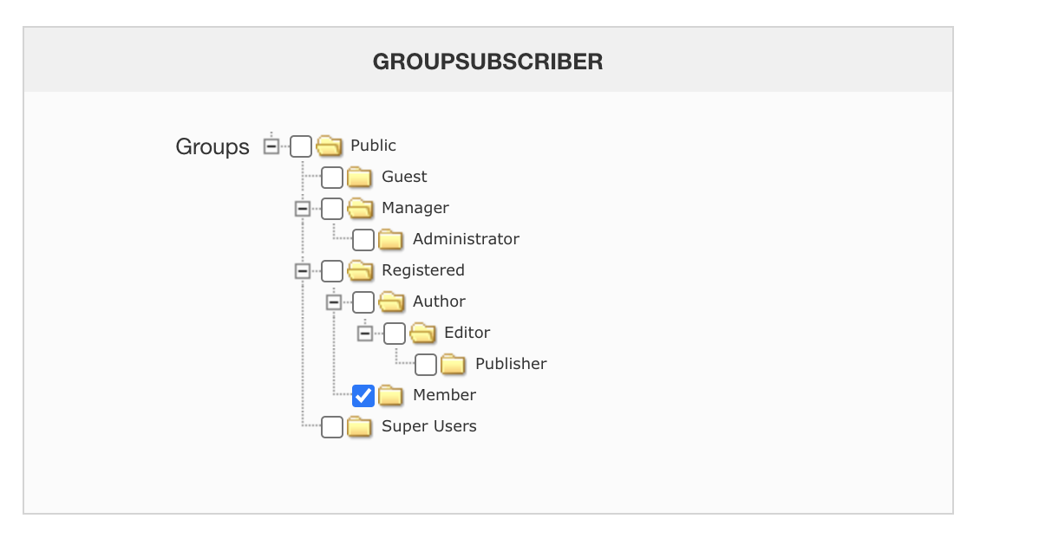Viewport: 1039px width, 551px height.
Task: Enable the Administrator group checkbox
Action: pos(363,239)
